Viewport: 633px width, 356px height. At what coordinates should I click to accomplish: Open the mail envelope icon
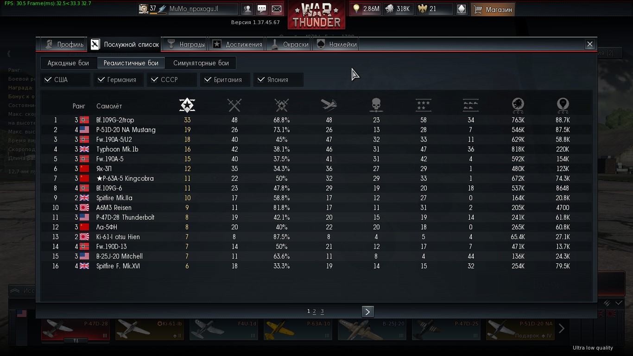277,9
